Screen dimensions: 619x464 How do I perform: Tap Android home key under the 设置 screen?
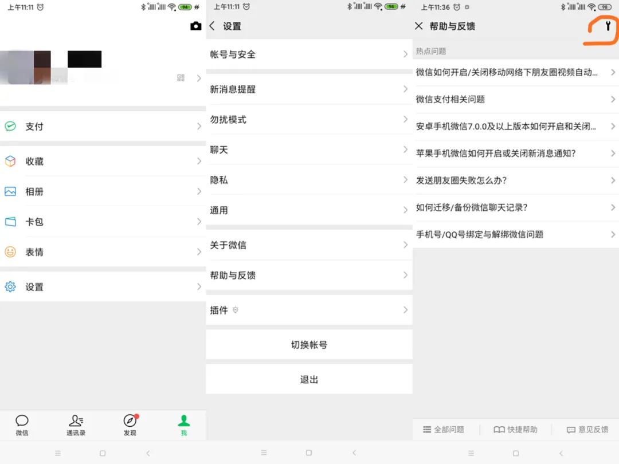point(309,453)
